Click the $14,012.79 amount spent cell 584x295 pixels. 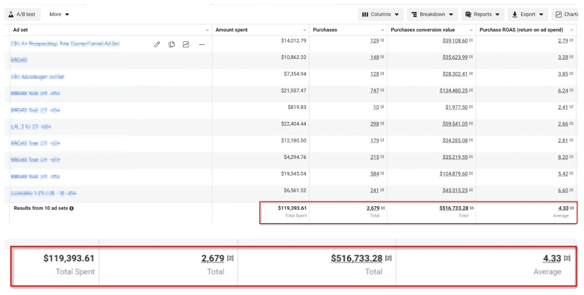pos(294,41)
